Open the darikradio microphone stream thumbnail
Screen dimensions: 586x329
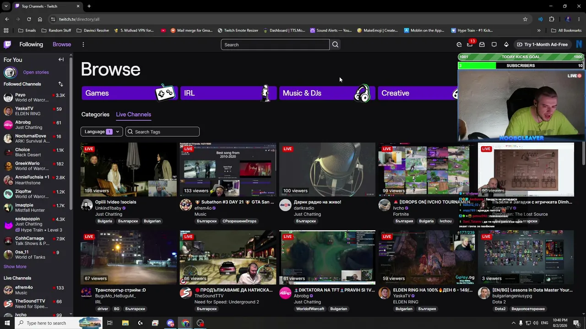pos(327,170)
